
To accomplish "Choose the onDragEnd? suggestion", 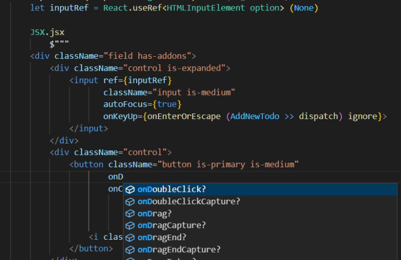I will [x=162, y=237].
